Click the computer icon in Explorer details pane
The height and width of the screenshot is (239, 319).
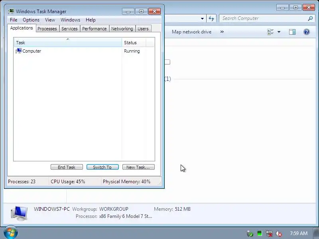19,213
